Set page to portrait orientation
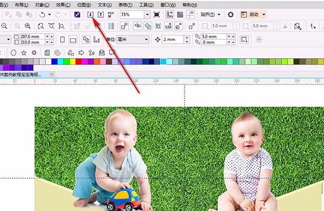Screen dimensions: 324x211 pos(63,39)
